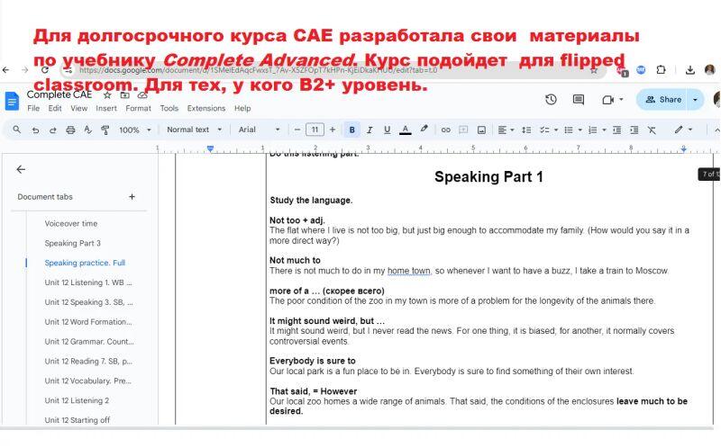Switch to the Speaking Part 3 tab
Screen dimensions: 721x448
pyautogui.click(x=73, y=243)
